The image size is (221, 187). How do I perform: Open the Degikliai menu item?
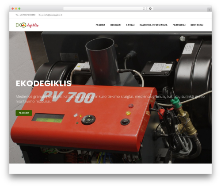[116, 25]
